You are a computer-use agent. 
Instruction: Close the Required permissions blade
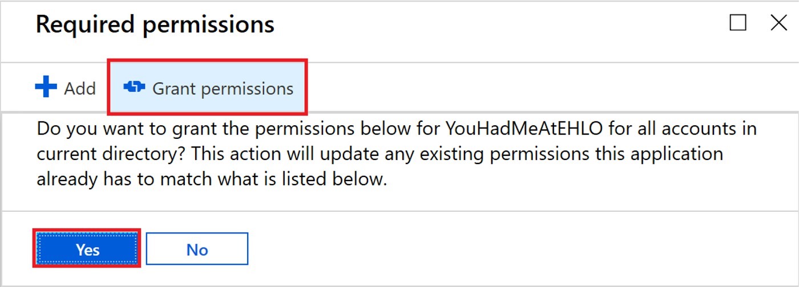tap(778, 23)
